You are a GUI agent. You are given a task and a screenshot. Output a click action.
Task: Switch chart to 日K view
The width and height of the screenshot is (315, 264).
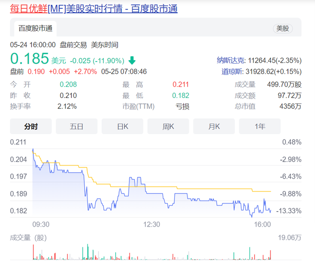click(123, 126)
